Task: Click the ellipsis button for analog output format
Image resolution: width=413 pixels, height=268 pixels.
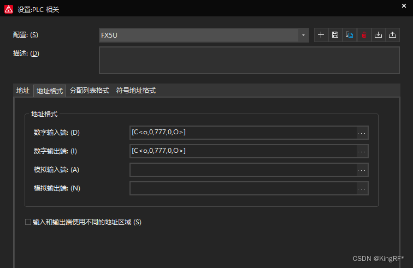Action: [361, 188]
